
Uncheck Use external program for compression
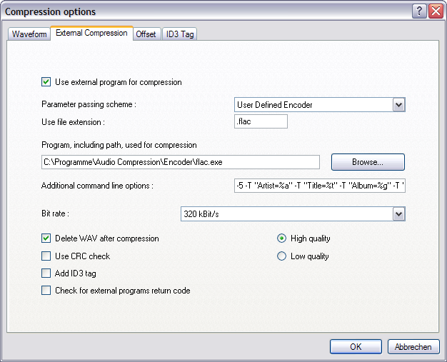point(46,82)
